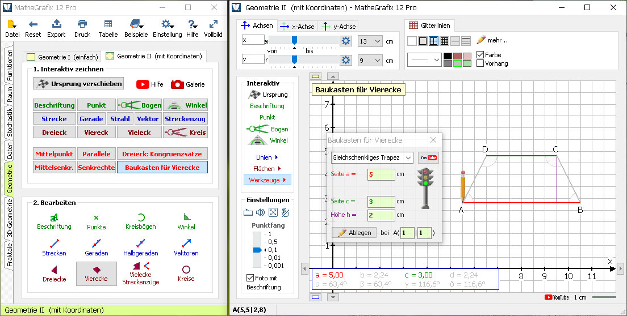The width and height of the screenshot is (627, 316).
Task: Click the Dreieck: Kongruenzsätze button
Action: tap(162, 154)
